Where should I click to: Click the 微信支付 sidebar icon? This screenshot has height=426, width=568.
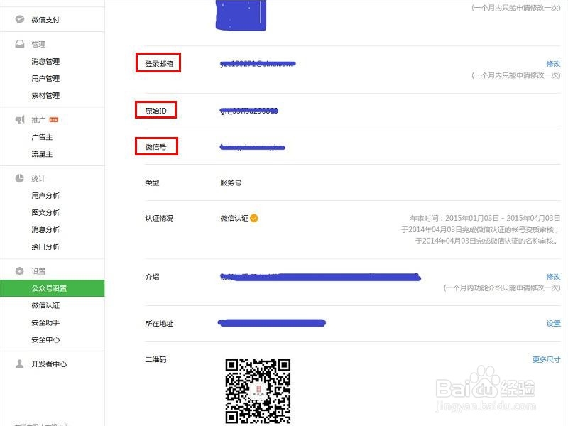coord(18,20)
